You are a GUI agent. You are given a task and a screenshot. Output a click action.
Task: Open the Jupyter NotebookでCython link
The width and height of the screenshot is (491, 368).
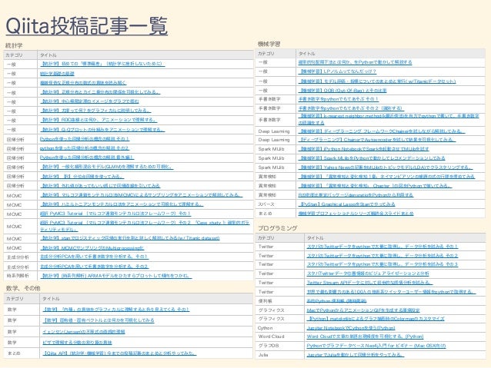pyautogui.click(x=351, y=328)
